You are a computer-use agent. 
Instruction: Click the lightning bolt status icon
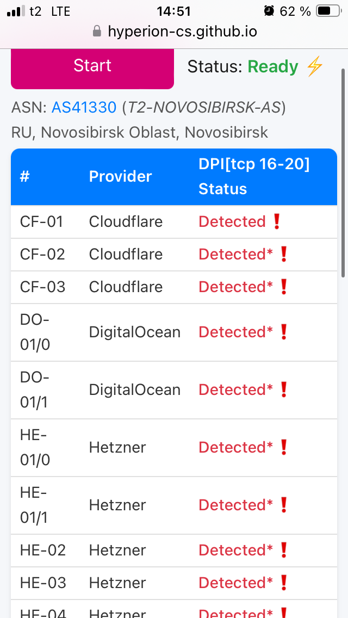(315, 67)
